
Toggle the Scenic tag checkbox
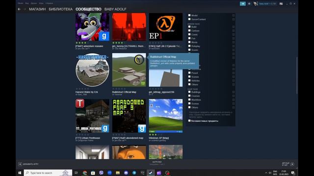tap(189, 50)
